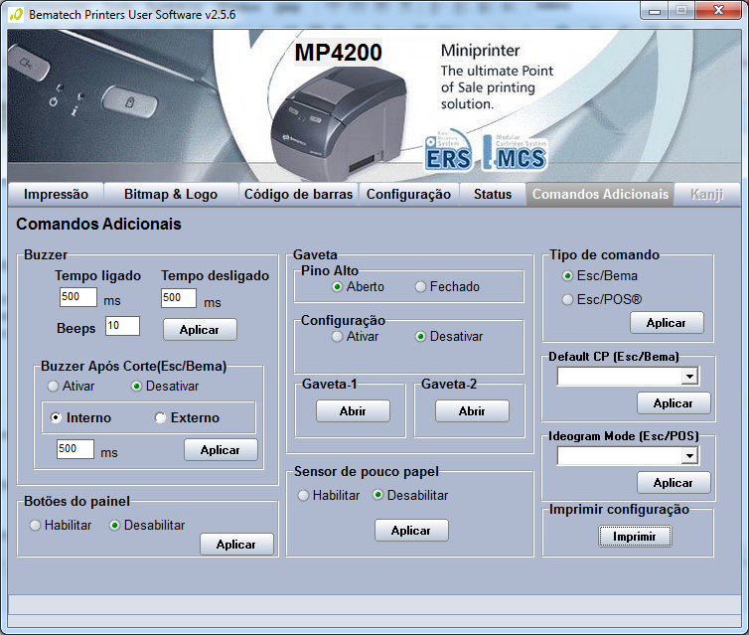
Task: Select the Esc/POS command type
Action: tap(602, 299)
